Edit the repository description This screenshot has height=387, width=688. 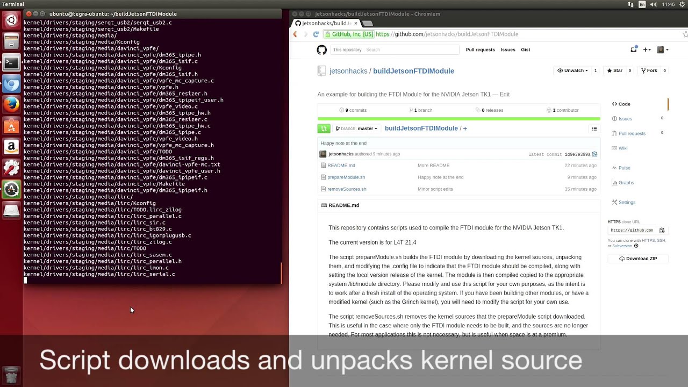coord(504,94)
